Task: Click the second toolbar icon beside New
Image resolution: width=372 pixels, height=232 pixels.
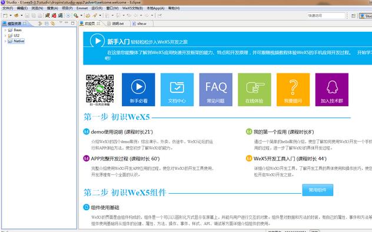Action: click(16, 15)
